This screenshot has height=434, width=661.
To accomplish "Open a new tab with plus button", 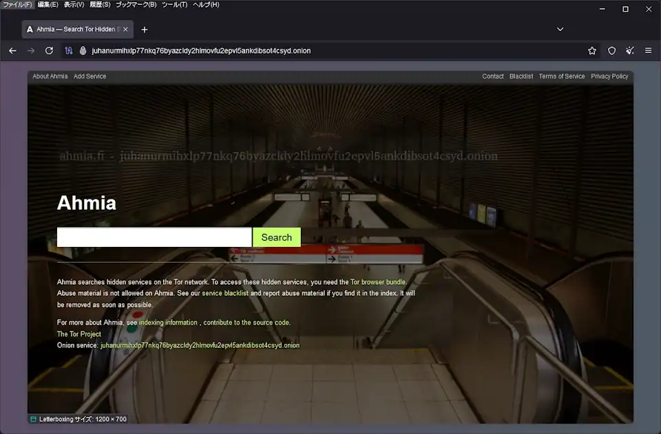I will (144, 30).
